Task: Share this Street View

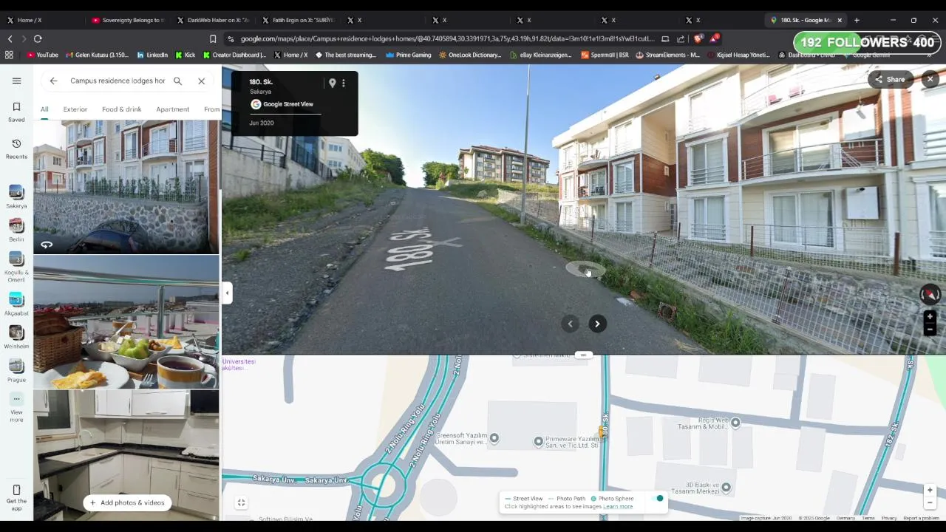Action: tap(890, 79)
